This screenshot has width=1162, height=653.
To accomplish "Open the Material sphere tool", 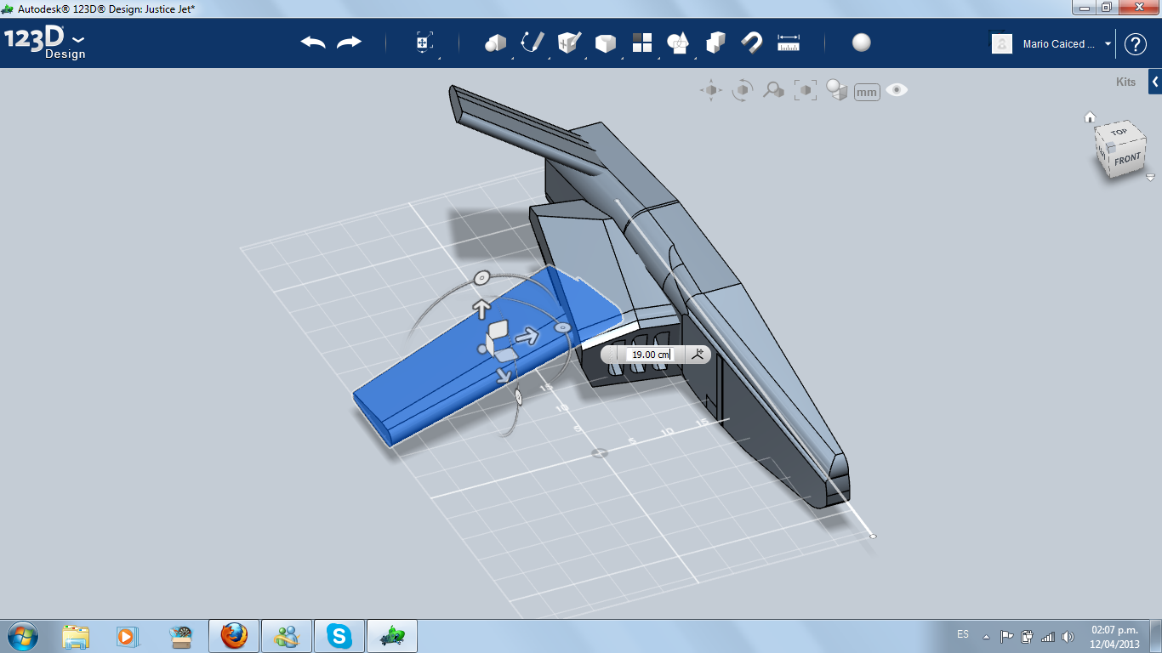I will tap(862, 43).
